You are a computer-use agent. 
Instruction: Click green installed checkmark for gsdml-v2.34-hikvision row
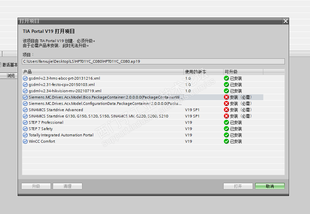click(226, 91)
